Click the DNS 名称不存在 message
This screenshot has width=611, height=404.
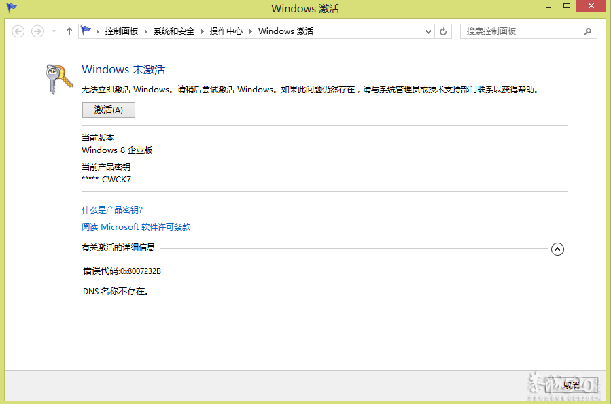[116, 291]
